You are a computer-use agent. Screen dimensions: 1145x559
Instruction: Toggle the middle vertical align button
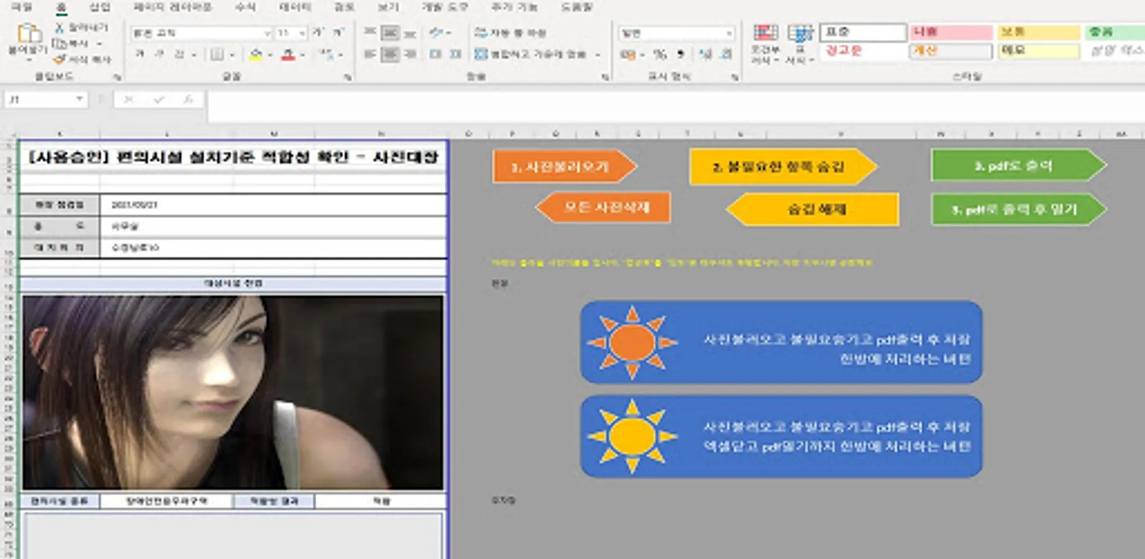click(390, 32)
